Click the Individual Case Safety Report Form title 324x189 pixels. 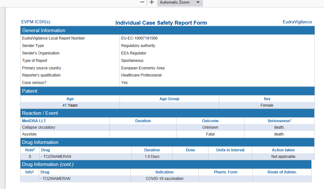pyautogui.click(x=161, y=23)
